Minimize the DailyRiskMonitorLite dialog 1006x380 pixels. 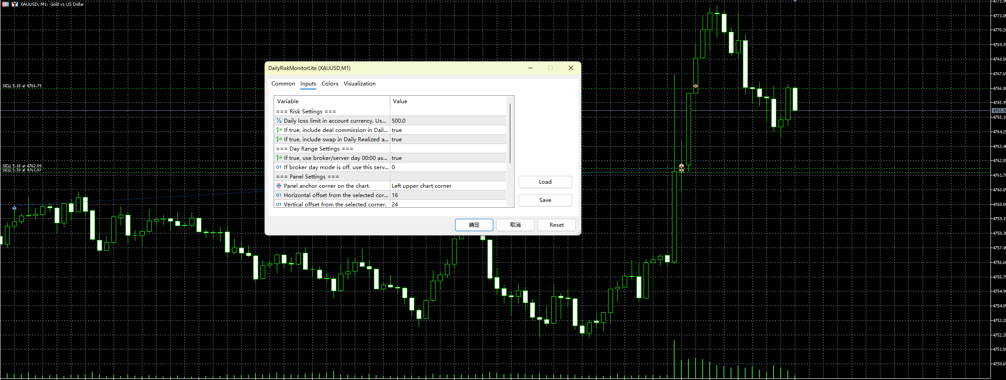[531, 68]
